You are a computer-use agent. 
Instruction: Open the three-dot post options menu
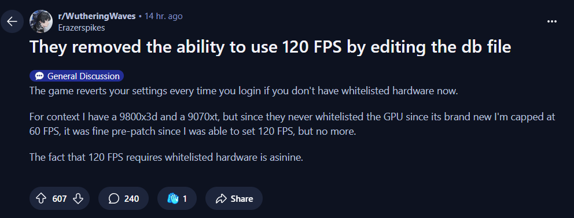tap(551, 21)
